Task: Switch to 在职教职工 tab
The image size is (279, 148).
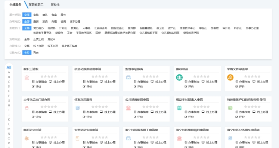Action: [36, 4]
